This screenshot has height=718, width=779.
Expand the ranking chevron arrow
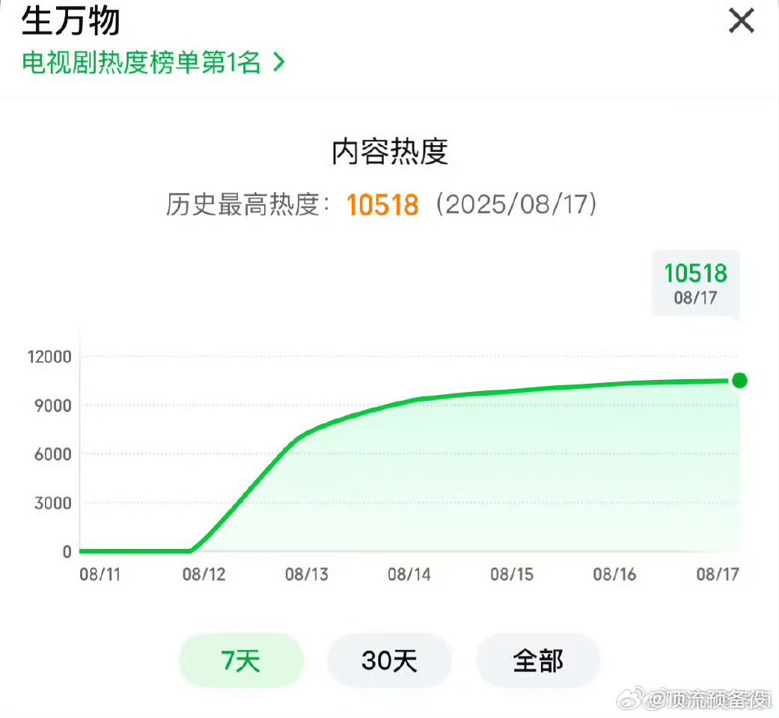[x=279, y=63]
